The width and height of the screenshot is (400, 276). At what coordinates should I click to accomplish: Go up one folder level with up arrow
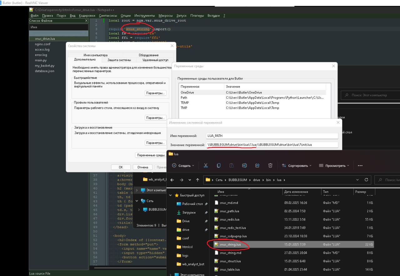197,180
